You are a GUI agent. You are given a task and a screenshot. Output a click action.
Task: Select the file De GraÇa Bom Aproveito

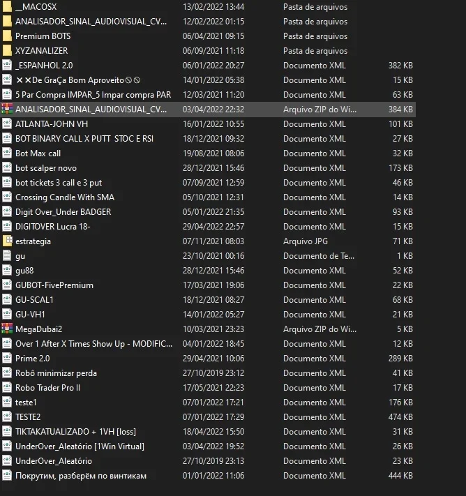click(x=78, y=80)
